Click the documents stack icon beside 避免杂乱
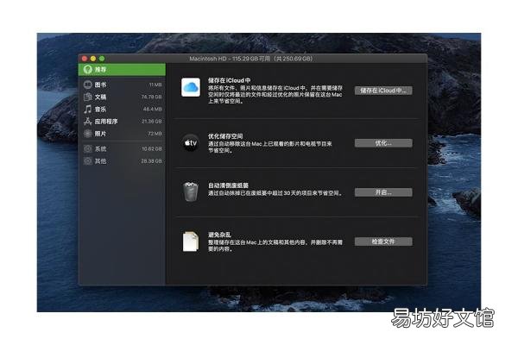The image size is (518, 345). pyautogui.click(x=191, y=241)
